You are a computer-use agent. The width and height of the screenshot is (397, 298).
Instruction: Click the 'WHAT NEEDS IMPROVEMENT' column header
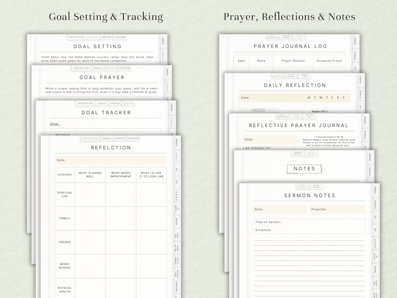coord(121,174)
